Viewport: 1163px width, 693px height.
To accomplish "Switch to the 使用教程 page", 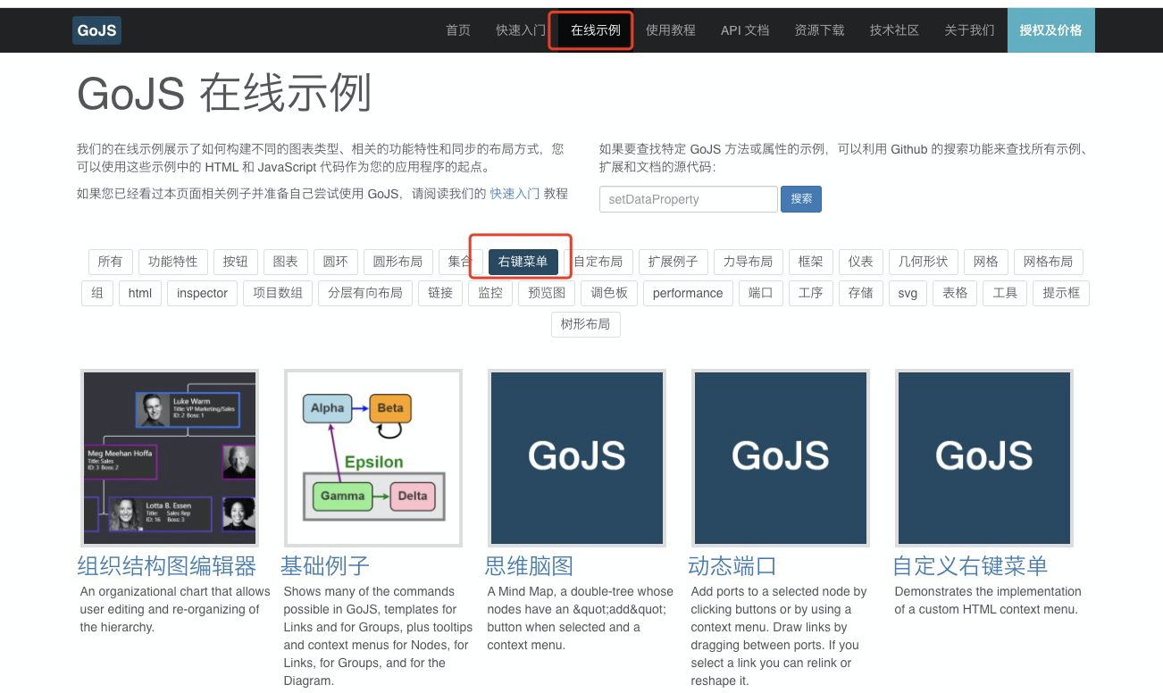I will (671, 29).
